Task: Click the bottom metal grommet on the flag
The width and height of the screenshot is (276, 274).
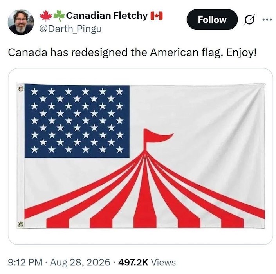Action: point(20,224)
